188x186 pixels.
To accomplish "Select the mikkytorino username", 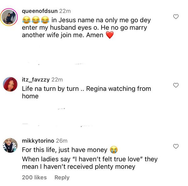I will click(38, 141).
